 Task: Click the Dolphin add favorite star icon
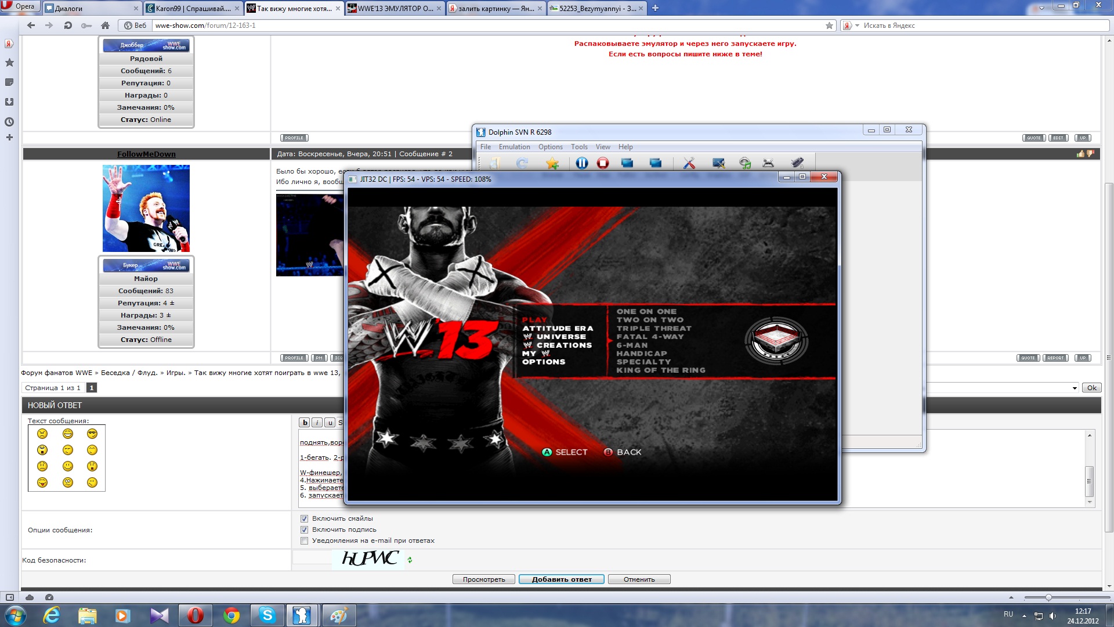pos(552,164)
